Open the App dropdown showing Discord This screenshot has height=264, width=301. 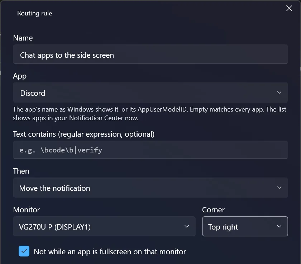150,93
